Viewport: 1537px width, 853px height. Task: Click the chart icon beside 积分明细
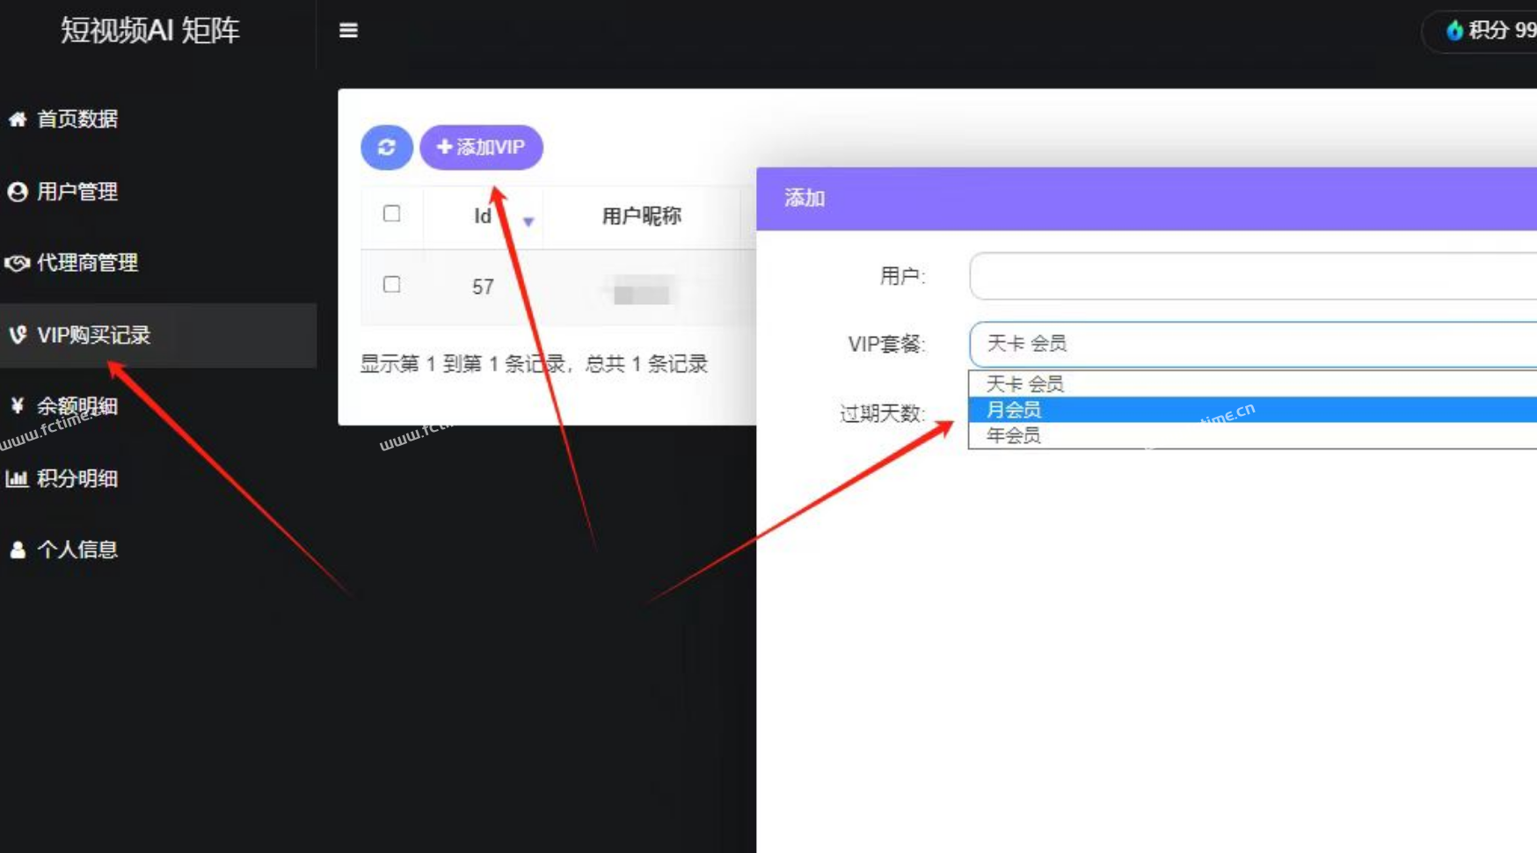[x=18, y=478]
